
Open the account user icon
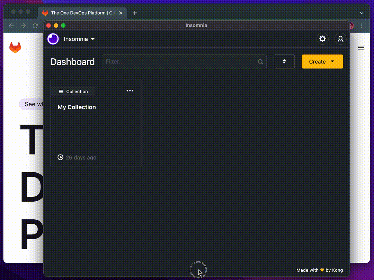tap(340, 39)
